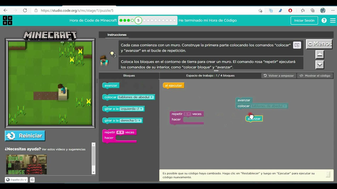The height and width of the screenshot is (189, 337).
Task: Open browser collections icon
Action: click(313, 10)
